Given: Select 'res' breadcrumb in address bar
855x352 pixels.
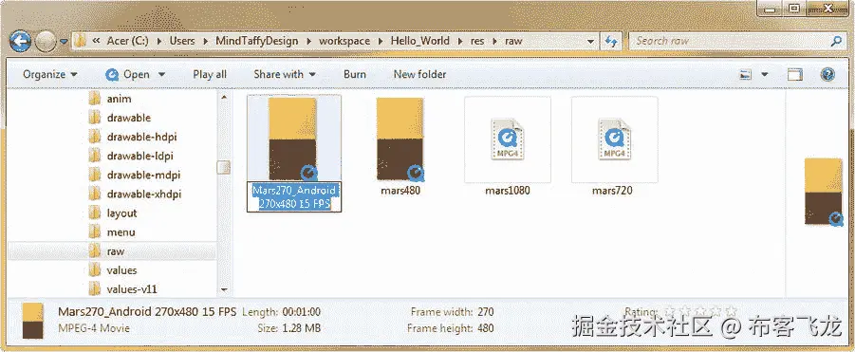Looking at the screenshot, I should click(477, 41).
